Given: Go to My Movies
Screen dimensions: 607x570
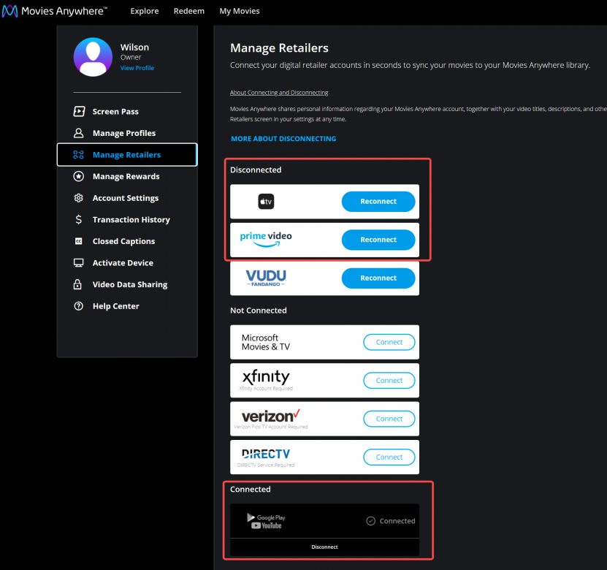Looking at the screenshot, I should [240, 11].
